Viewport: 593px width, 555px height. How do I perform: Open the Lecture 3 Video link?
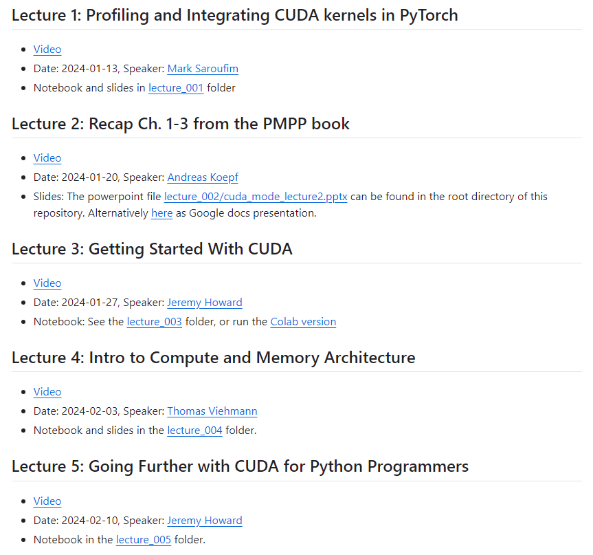[47, 283]
